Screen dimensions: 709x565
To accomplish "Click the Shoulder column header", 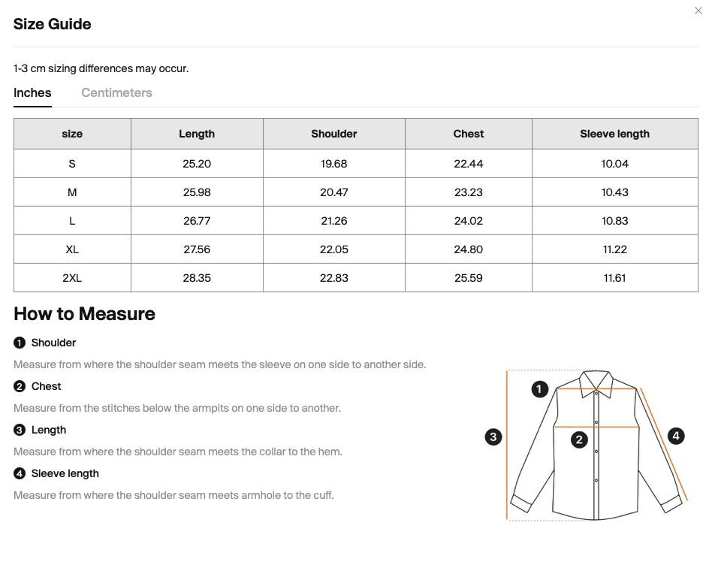I will point(334,134).
